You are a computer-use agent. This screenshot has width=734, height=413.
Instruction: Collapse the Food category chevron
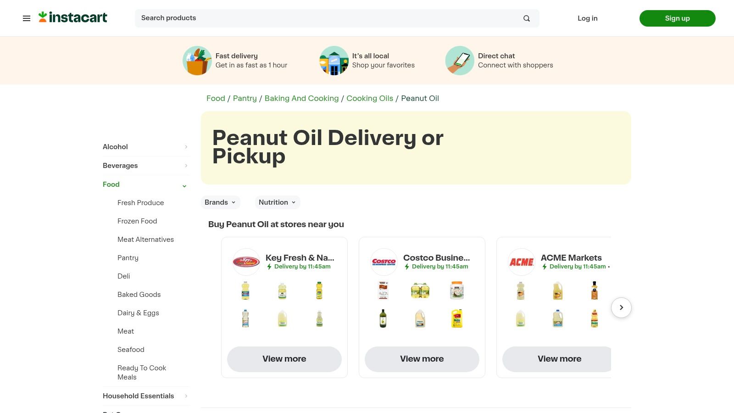(184, 186)
